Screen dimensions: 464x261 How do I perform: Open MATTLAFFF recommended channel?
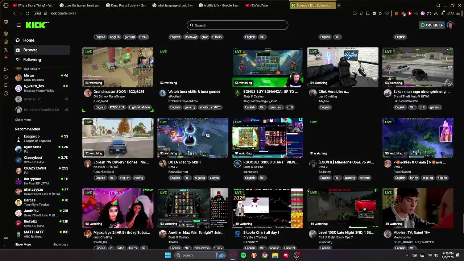point(42,234)
